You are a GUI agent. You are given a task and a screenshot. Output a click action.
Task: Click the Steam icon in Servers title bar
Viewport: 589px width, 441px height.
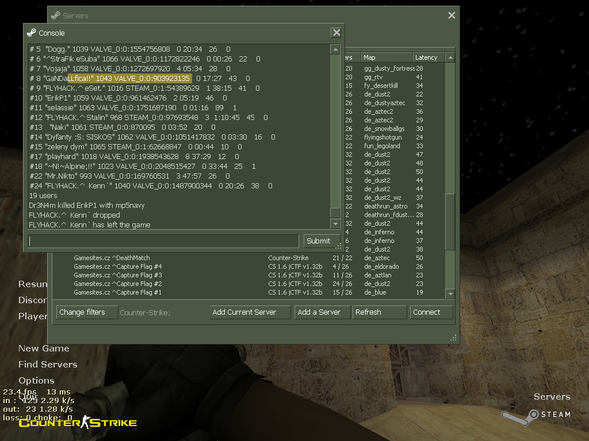coord(55,16)
